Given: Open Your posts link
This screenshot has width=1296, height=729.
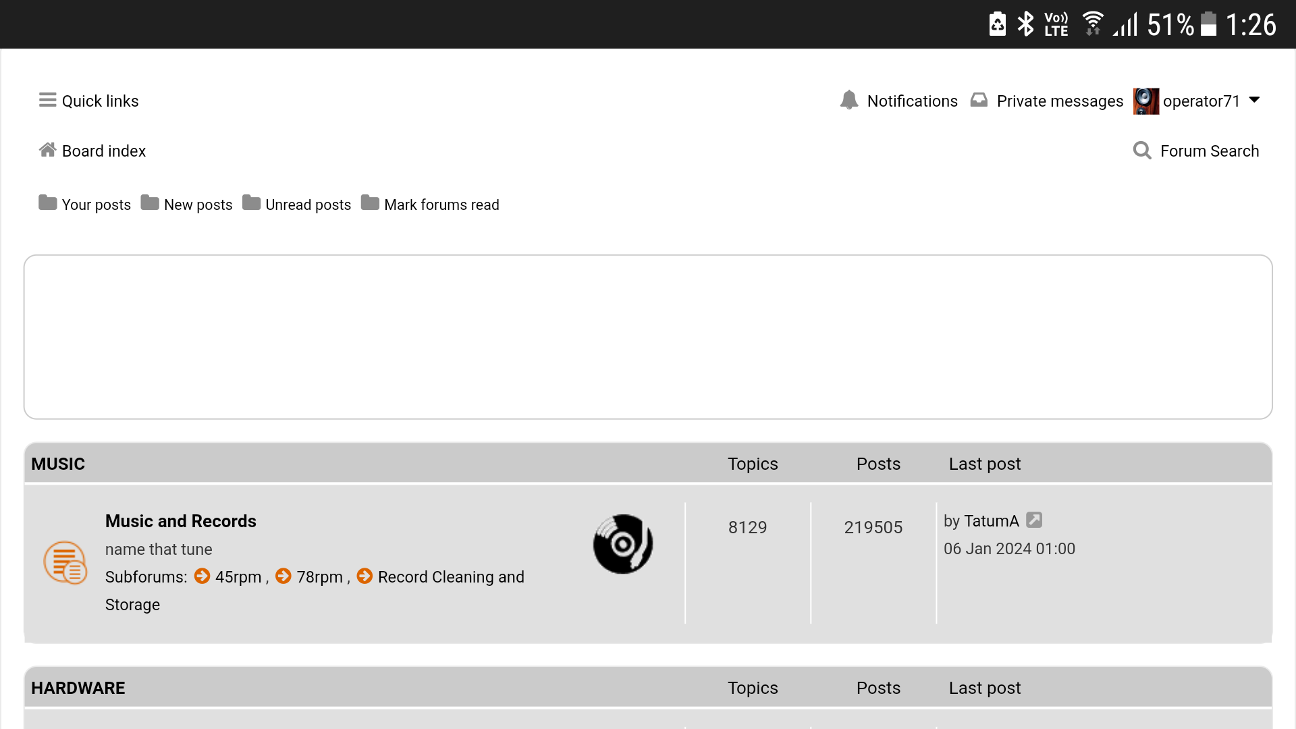Looking at the screenshot, I should pyautogui.click(x=96, y=205).
